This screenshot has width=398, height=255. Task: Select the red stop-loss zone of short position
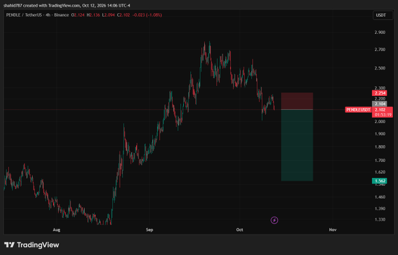pos(297,101)
